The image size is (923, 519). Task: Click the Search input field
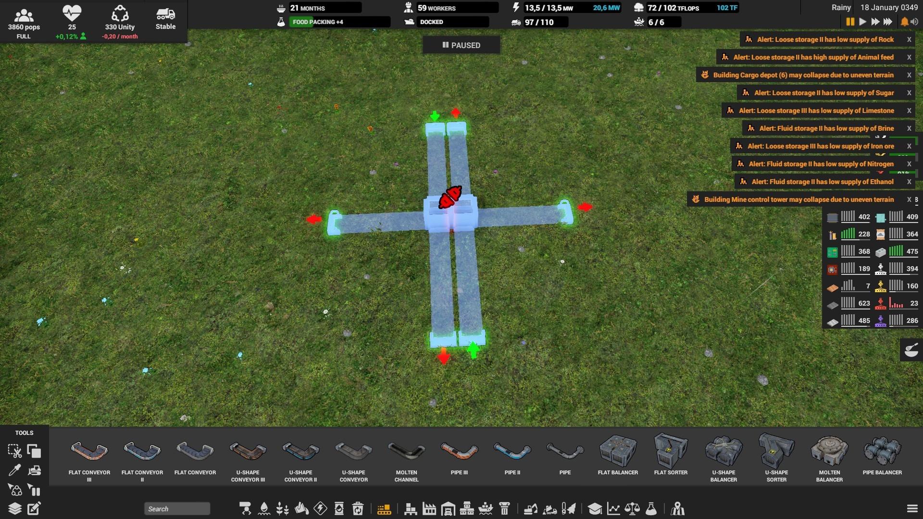tap(177, 509)
